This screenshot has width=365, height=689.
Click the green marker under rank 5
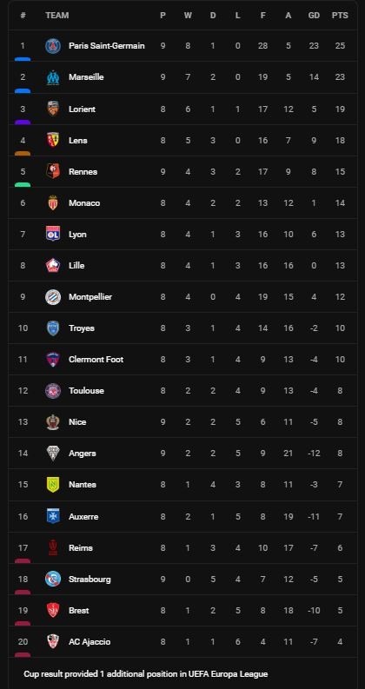click(23, 184)
